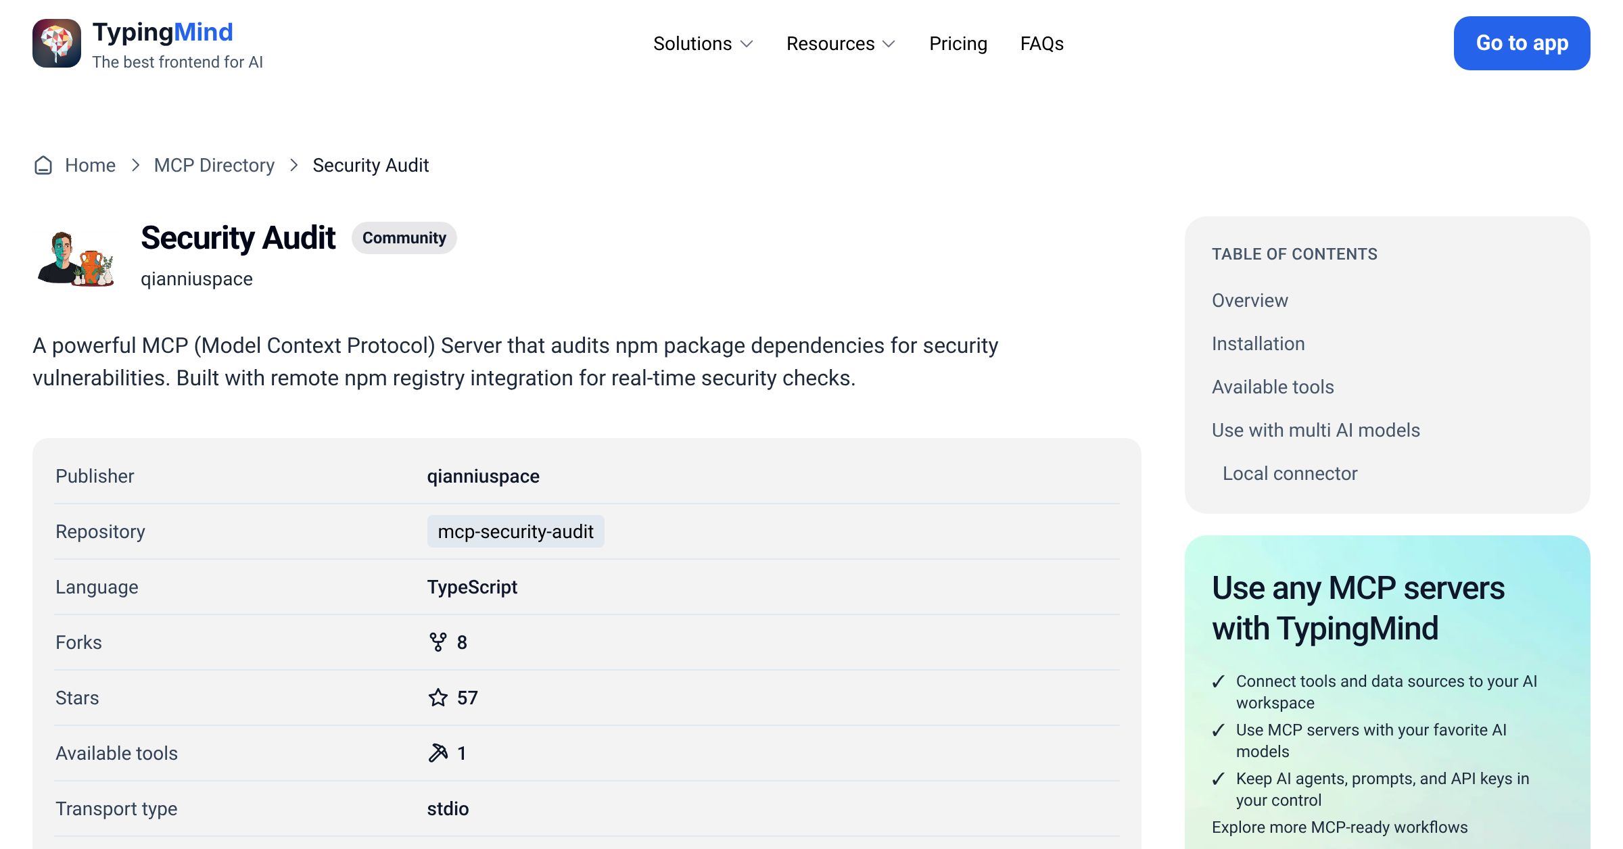Screen dimensions: 1623x849
Task: Click the TypingMind brain logo icon
Action: [57, 43]
